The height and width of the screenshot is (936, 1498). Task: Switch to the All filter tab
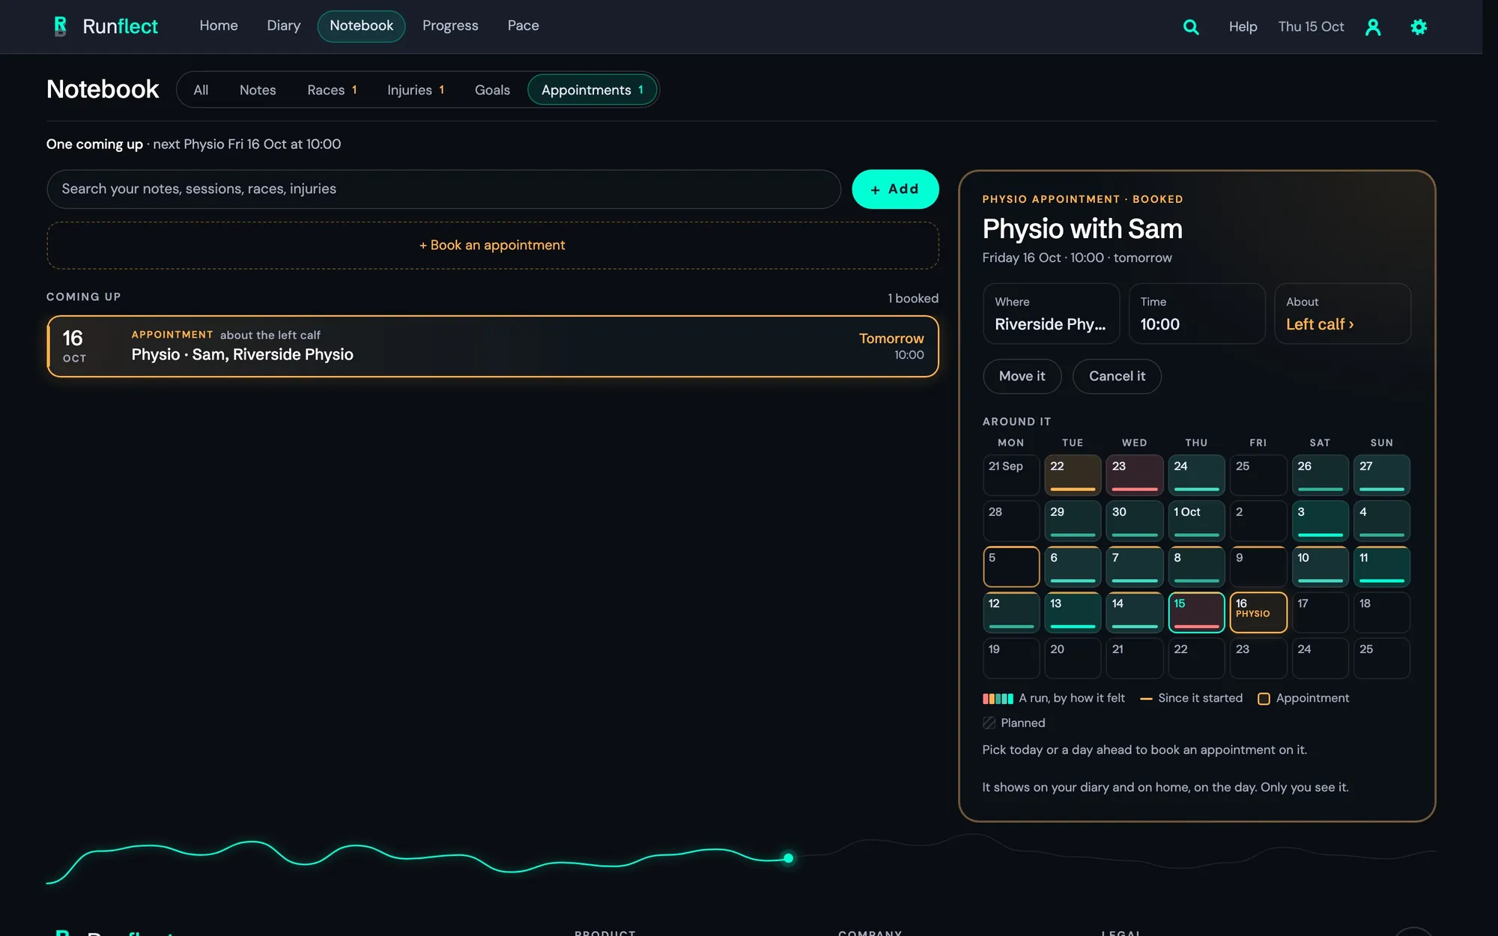coord(201,90)
